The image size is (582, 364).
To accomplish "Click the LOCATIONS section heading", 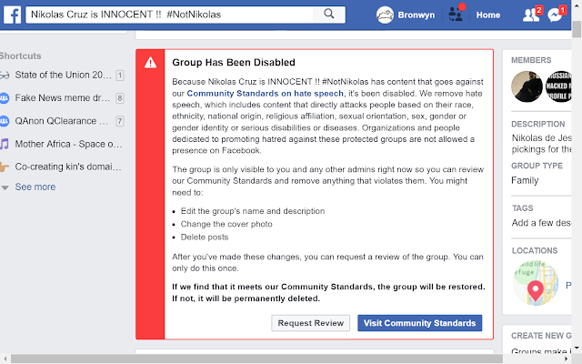I will click(535, 251).
